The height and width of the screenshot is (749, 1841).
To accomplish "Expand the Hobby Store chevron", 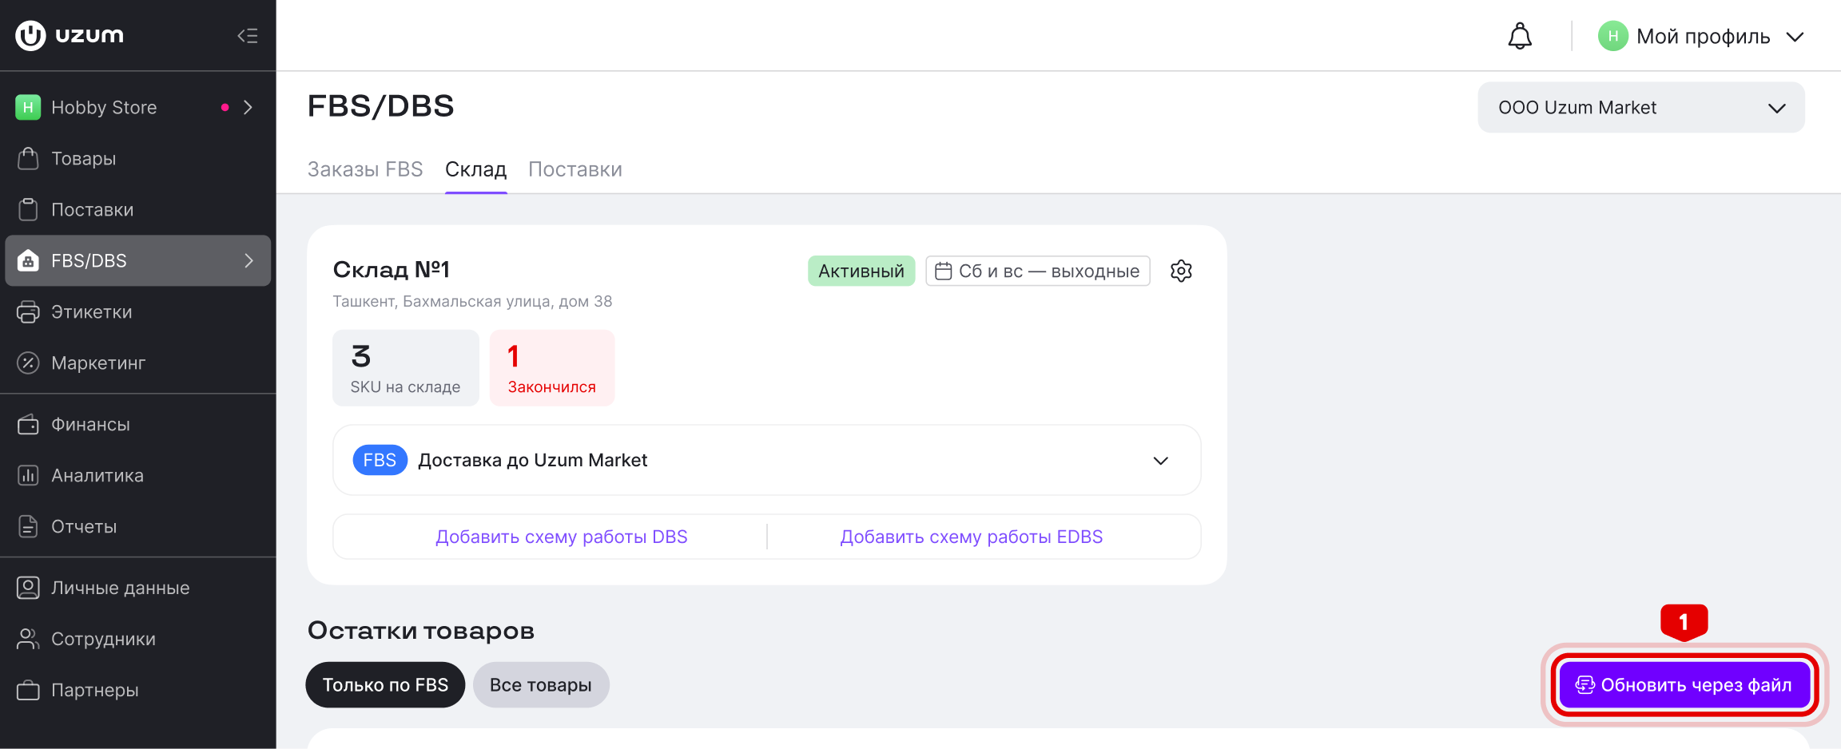I will click(x=249, y=107).
